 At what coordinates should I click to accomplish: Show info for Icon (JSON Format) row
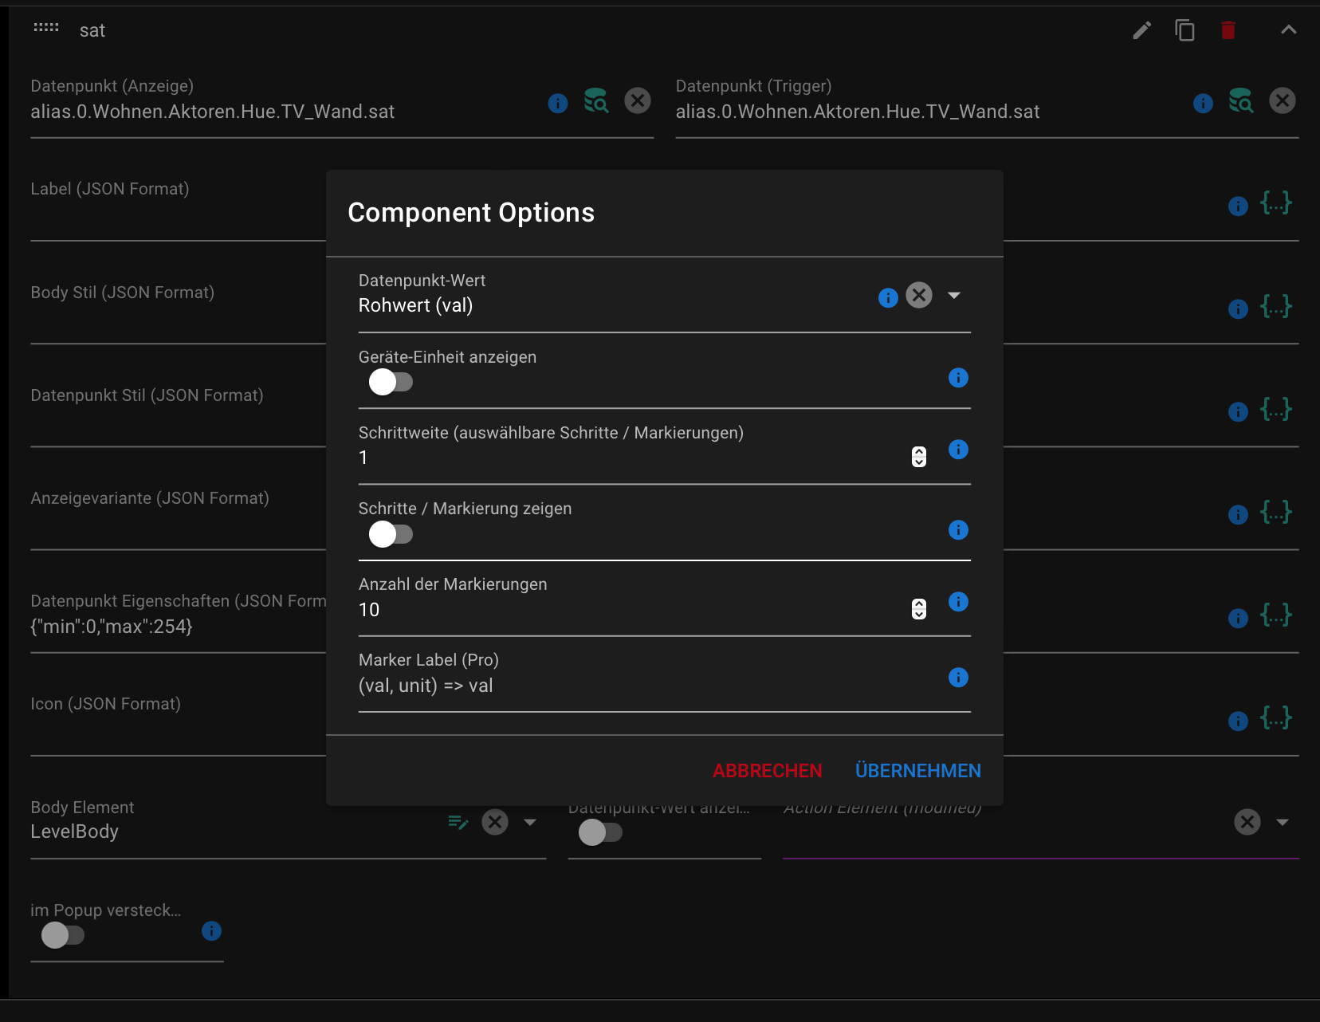pyautogui.click(x=1238, y=721)
